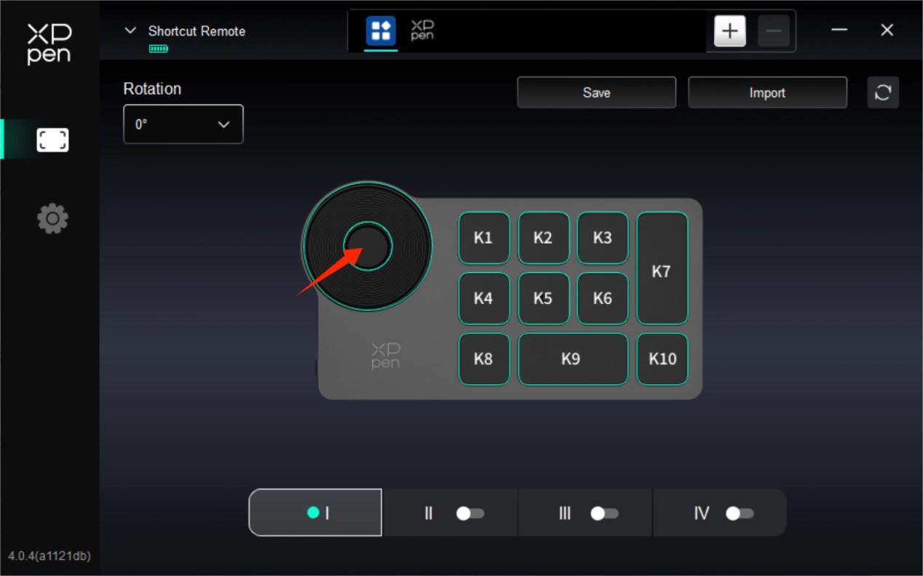The width and height of the screenshot is (923, 576).
Task: Click the plus icon to add application
Action: 729,31
